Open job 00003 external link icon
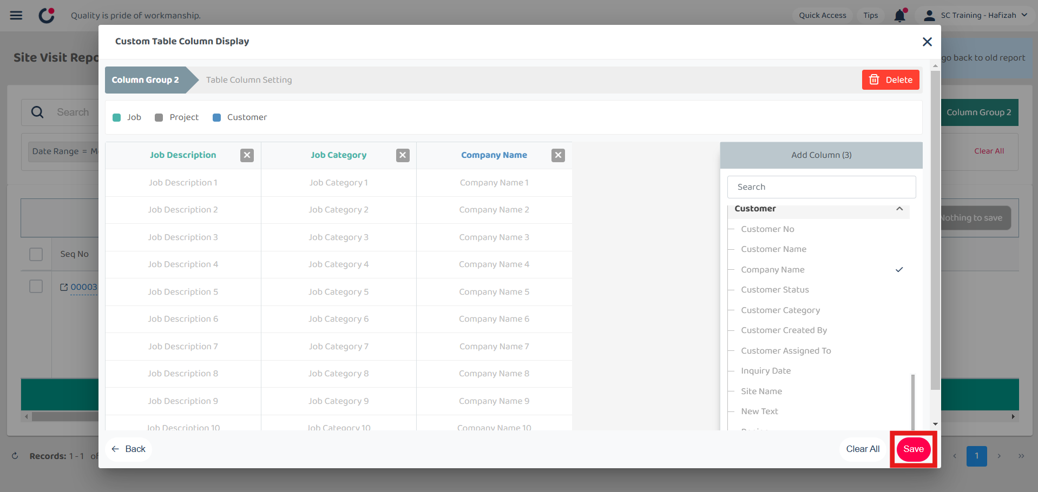Image resolution: width=1038 pixels, height=492 pixels. 64,287
